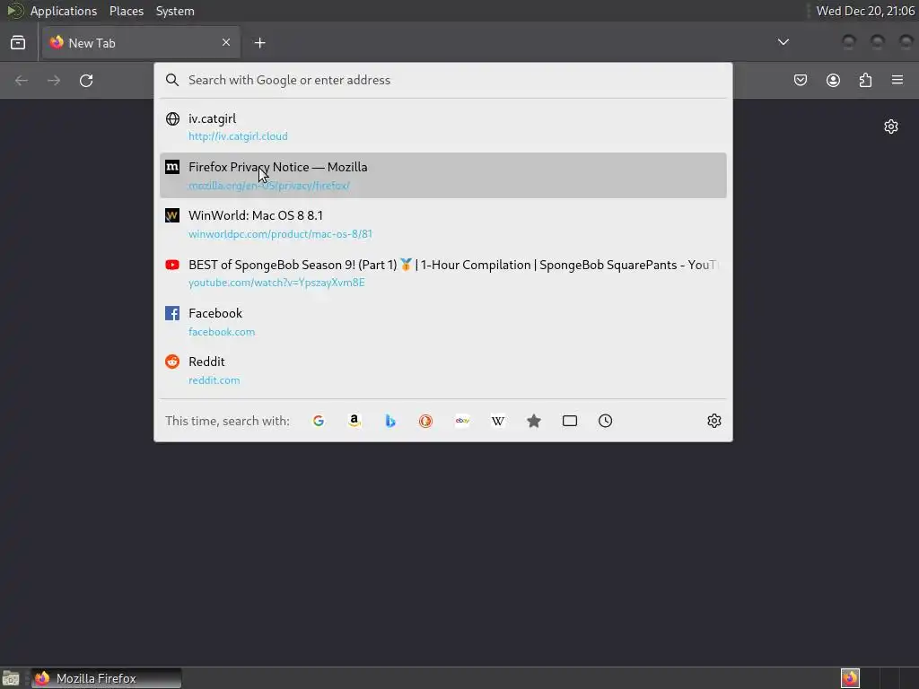Open Facebook suggestion
The height and width of the screenshot is (689, 919).
click(443, 321)
